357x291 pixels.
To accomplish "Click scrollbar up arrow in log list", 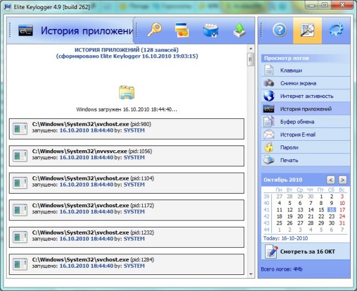I will pos(250,48).
